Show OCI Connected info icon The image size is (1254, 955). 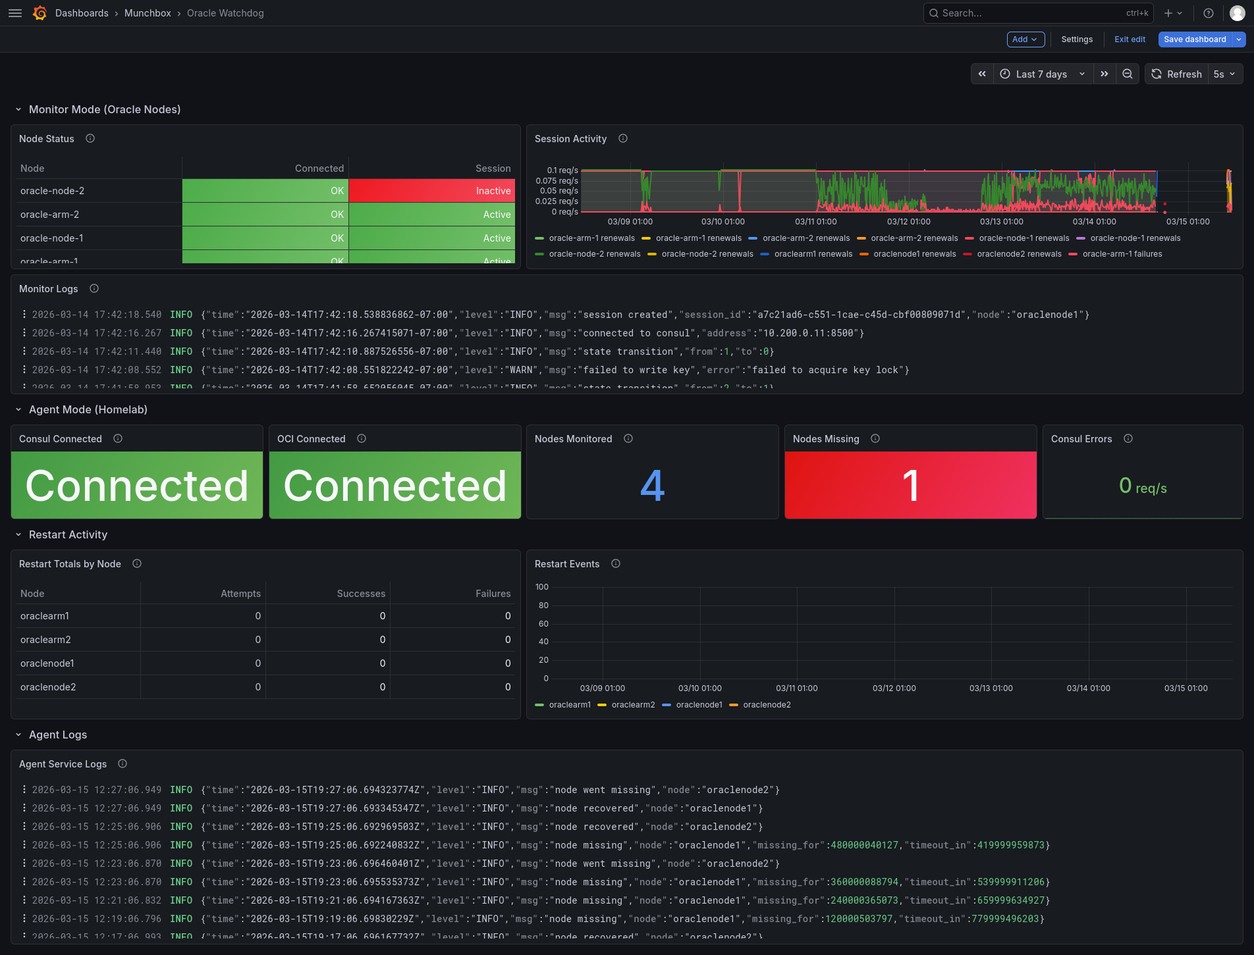tap(362, 439)
